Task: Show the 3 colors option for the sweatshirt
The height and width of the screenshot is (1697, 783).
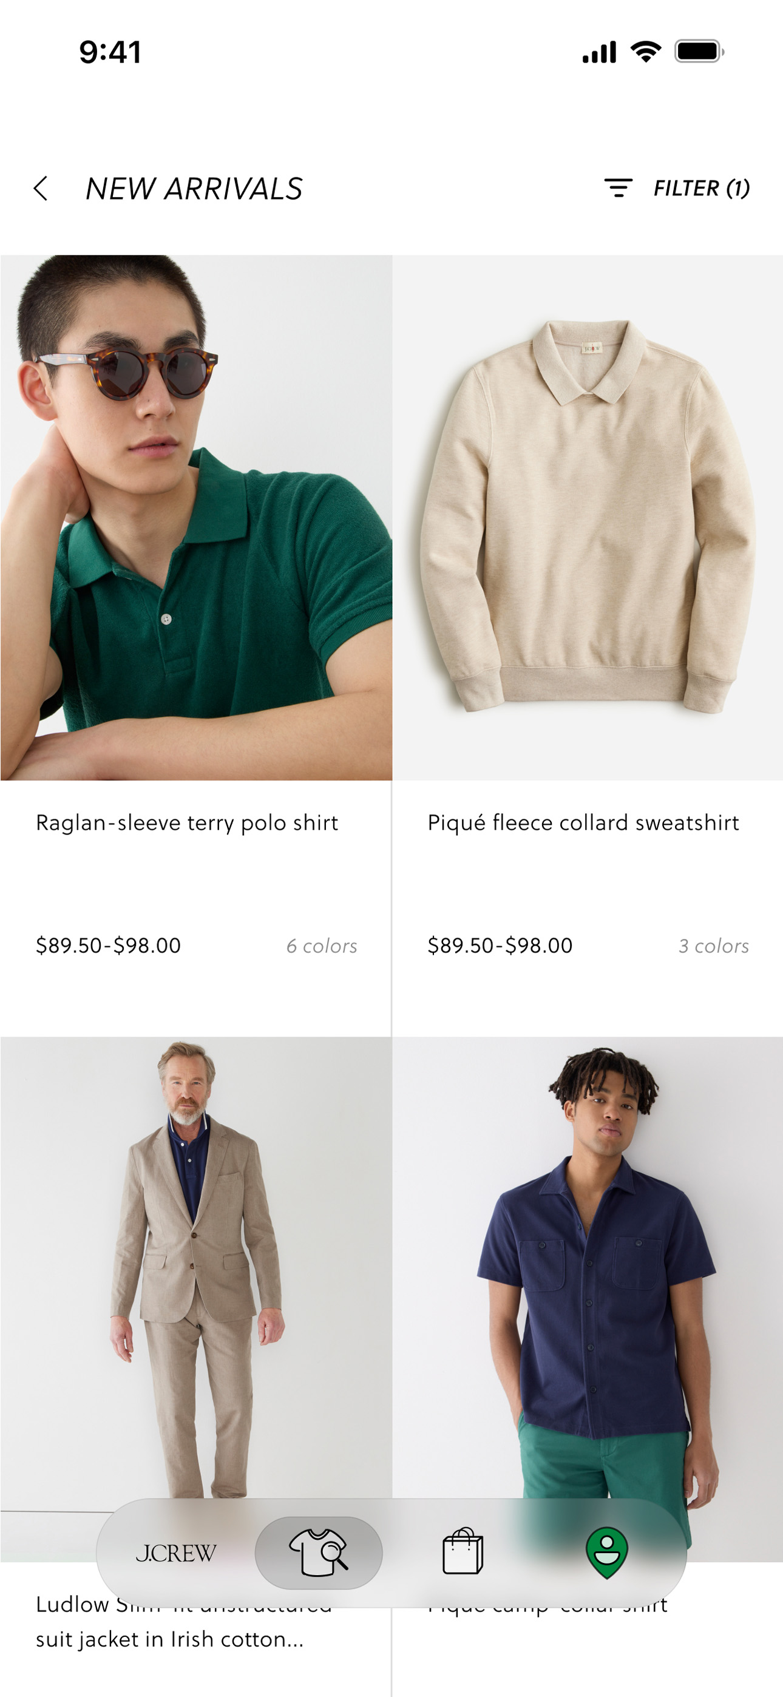Action: click(714, 946)
